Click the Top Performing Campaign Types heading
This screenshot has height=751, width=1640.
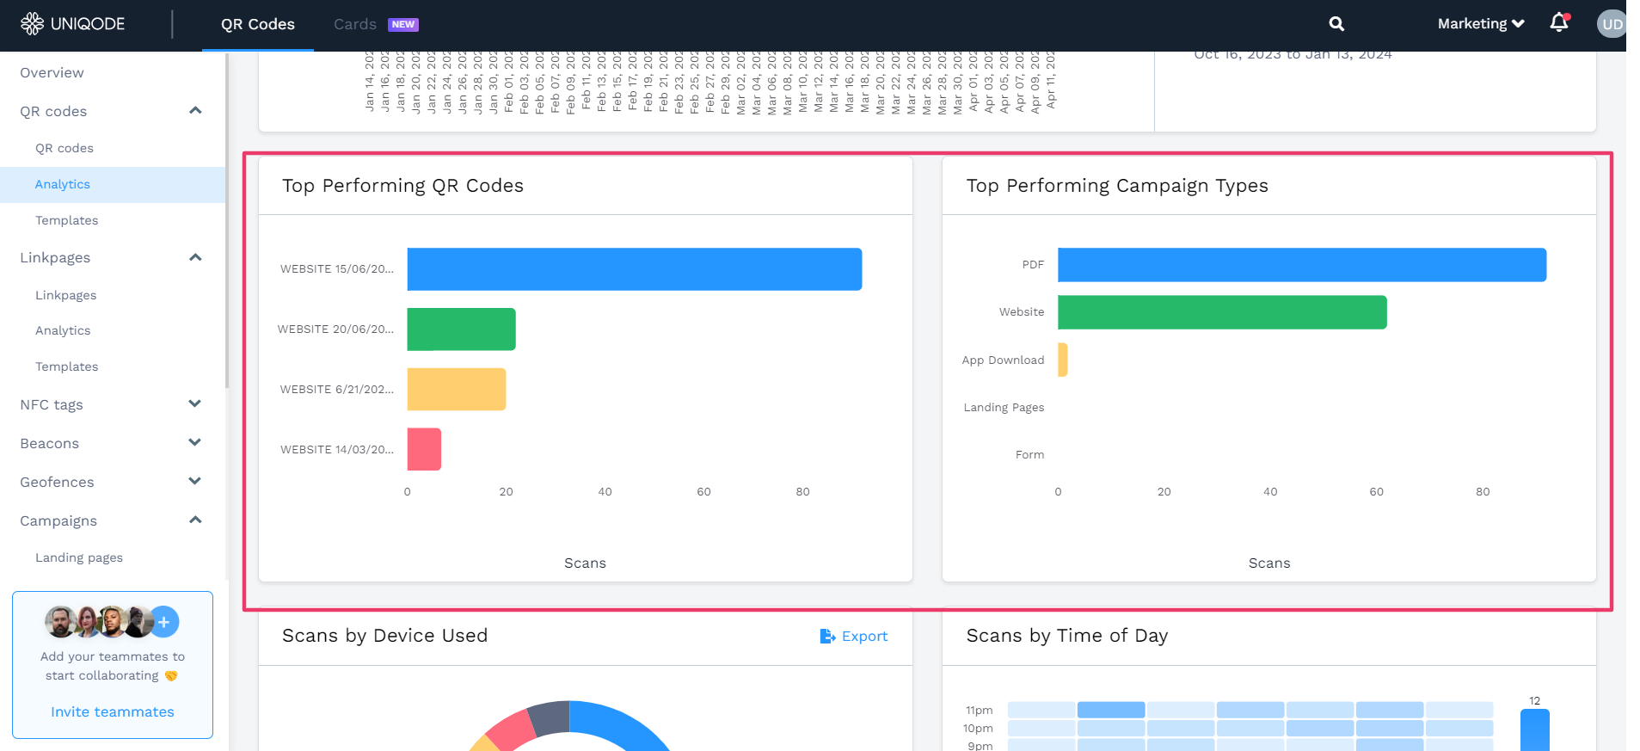(x=1117, y=186)
